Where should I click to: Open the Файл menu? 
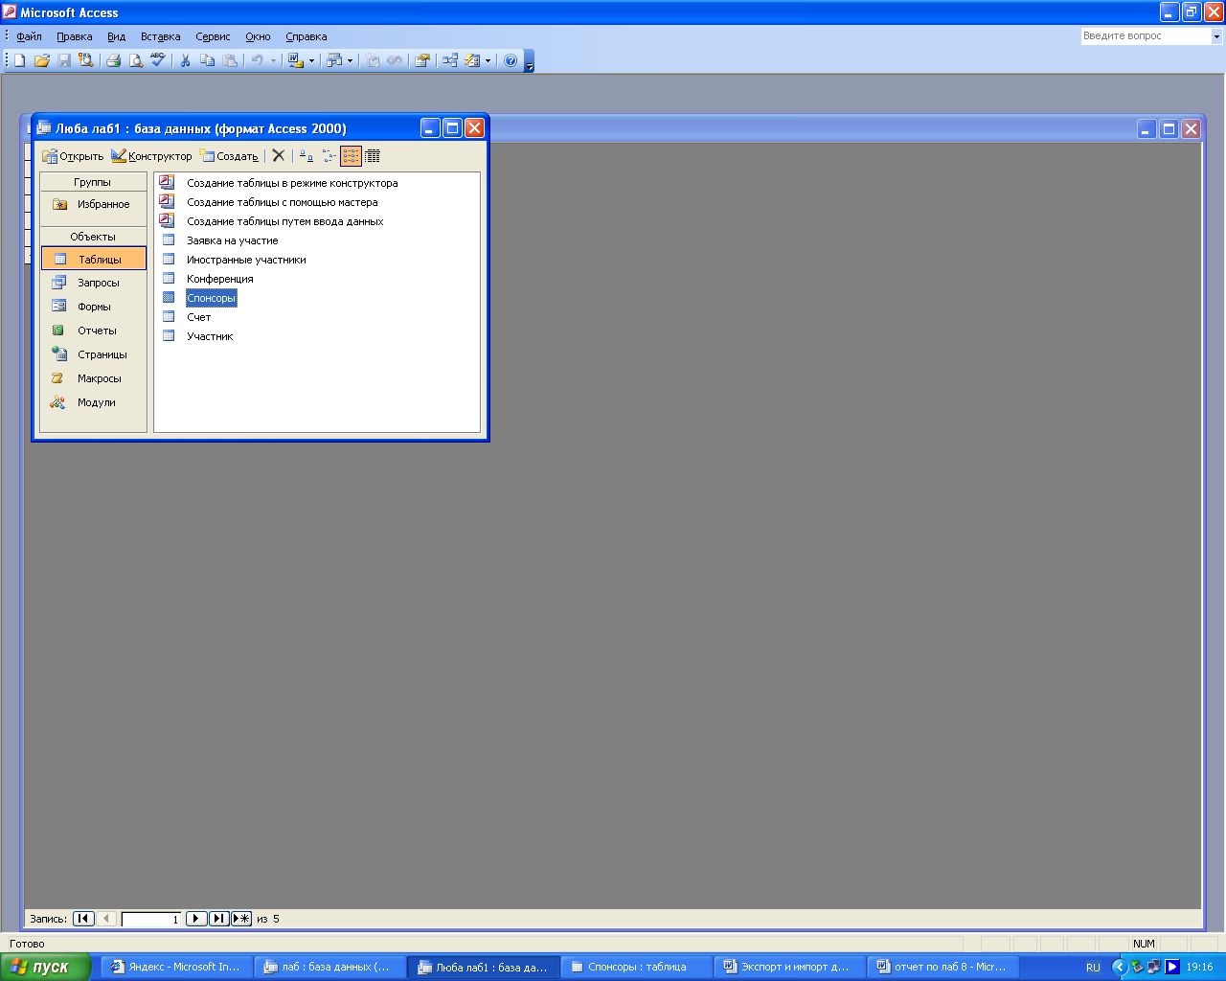pos(29,36)
